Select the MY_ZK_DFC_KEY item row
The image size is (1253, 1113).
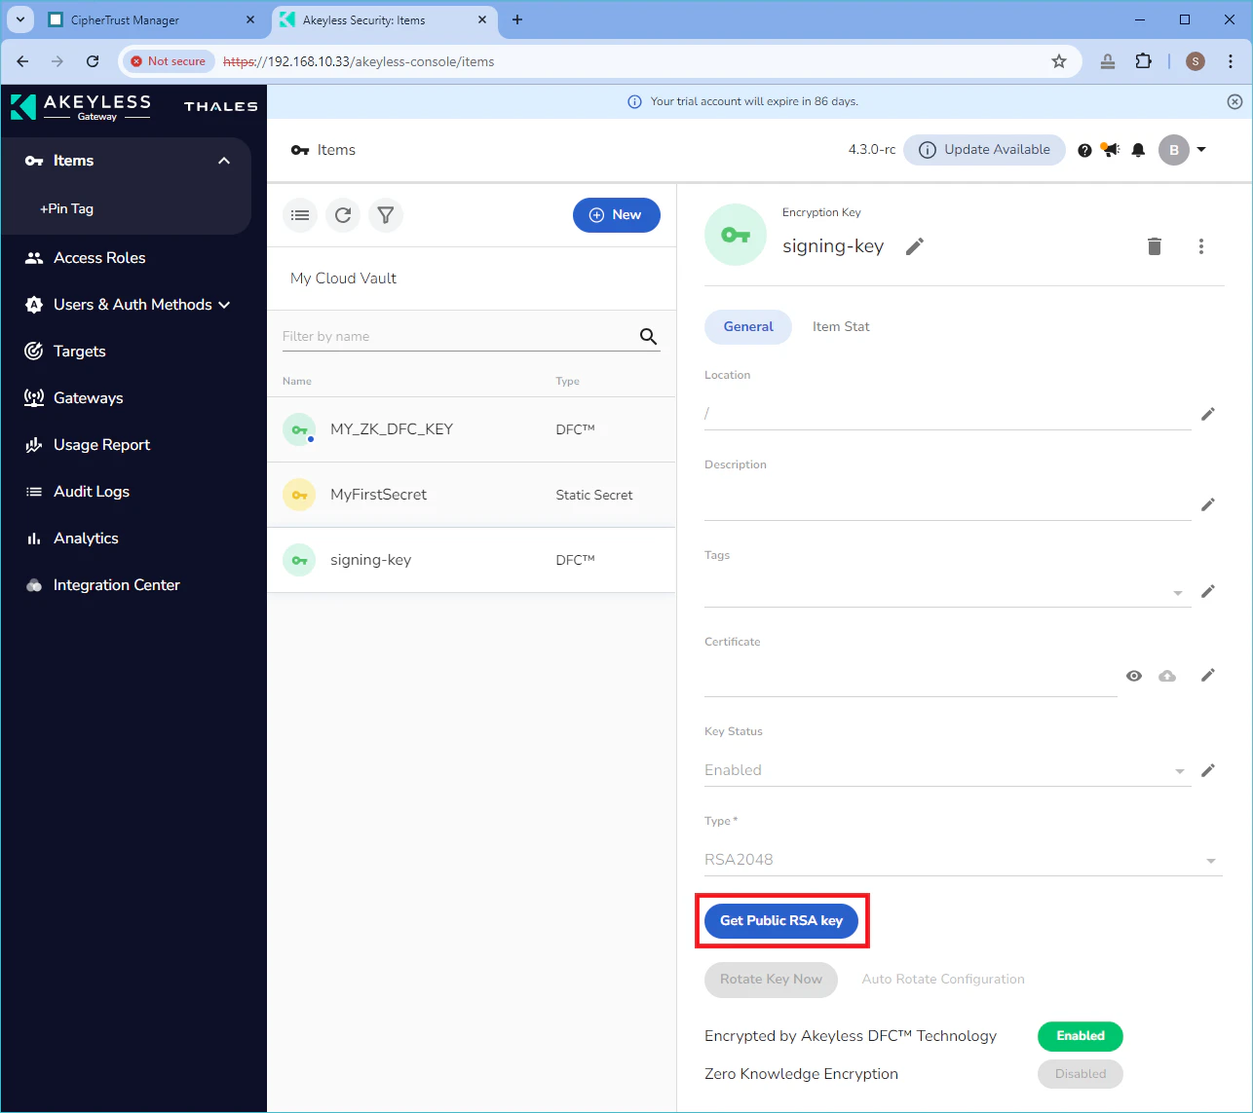472,429
